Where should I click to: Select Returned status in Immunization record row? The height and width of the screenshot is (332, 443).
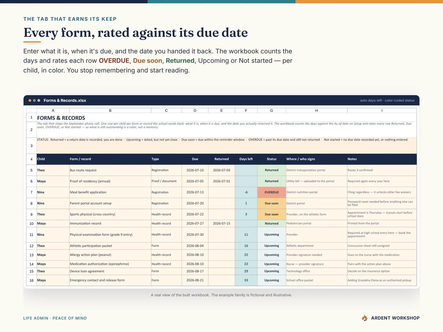coord(272,224)
